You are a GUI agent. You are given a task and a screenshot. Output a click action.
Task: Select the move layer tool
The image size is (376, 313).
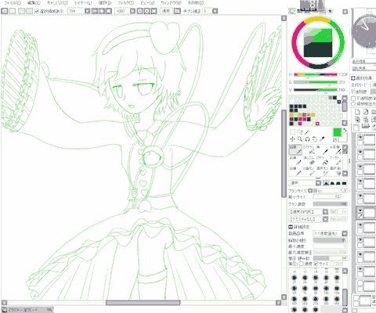(x=293, y=139)
